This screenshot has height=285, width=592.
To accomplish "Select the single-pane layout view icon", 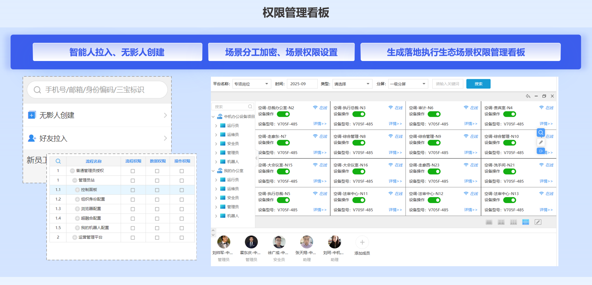I will click(489, 222).
